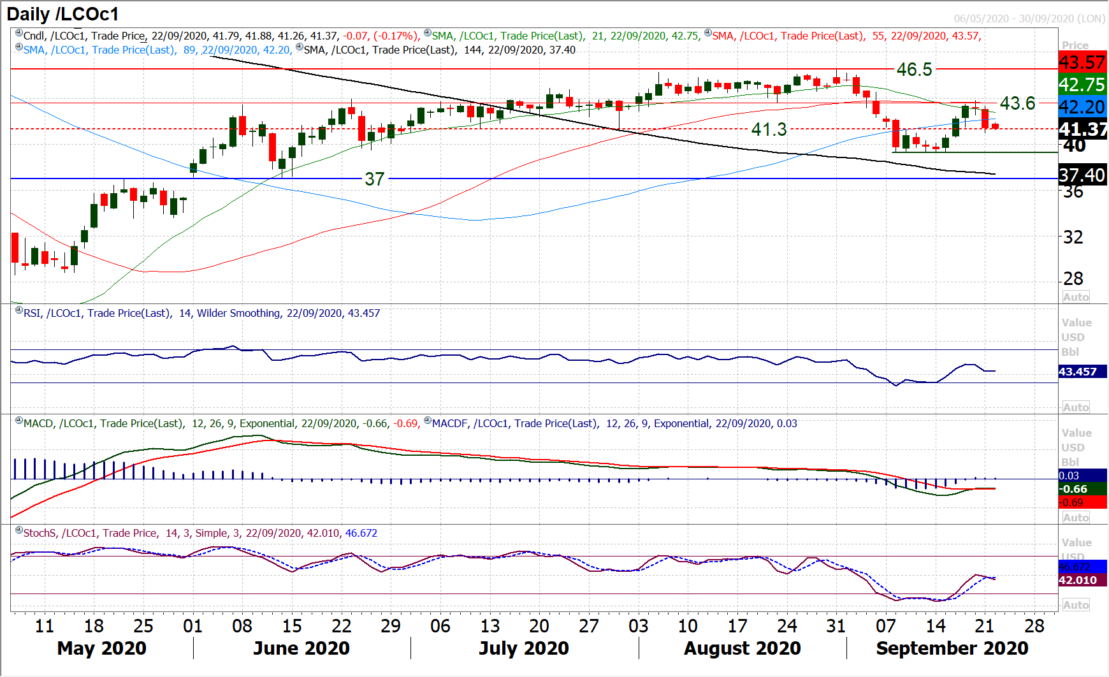The width and height of the screenshot is (1109, 677).
Task: Click the 46.5 resistance level annotation
Action: (x=914, y=69)
